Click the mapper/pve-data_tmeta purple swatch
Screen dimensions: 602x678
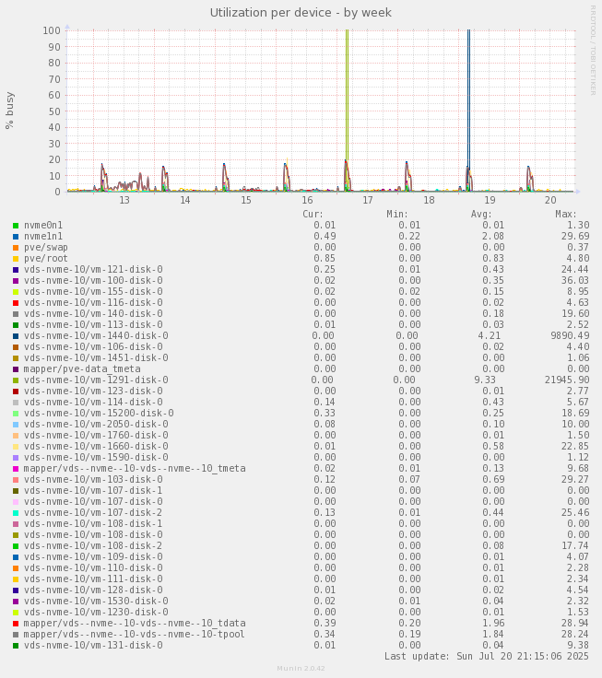click(16, 369)
